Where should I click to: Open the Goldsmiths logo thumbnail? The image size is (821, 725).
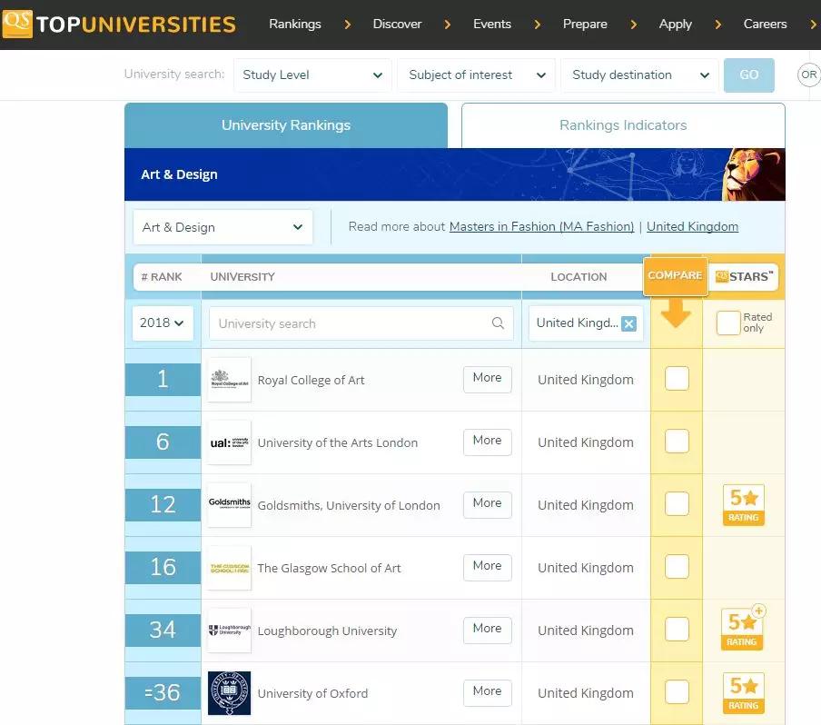point(230,504)
